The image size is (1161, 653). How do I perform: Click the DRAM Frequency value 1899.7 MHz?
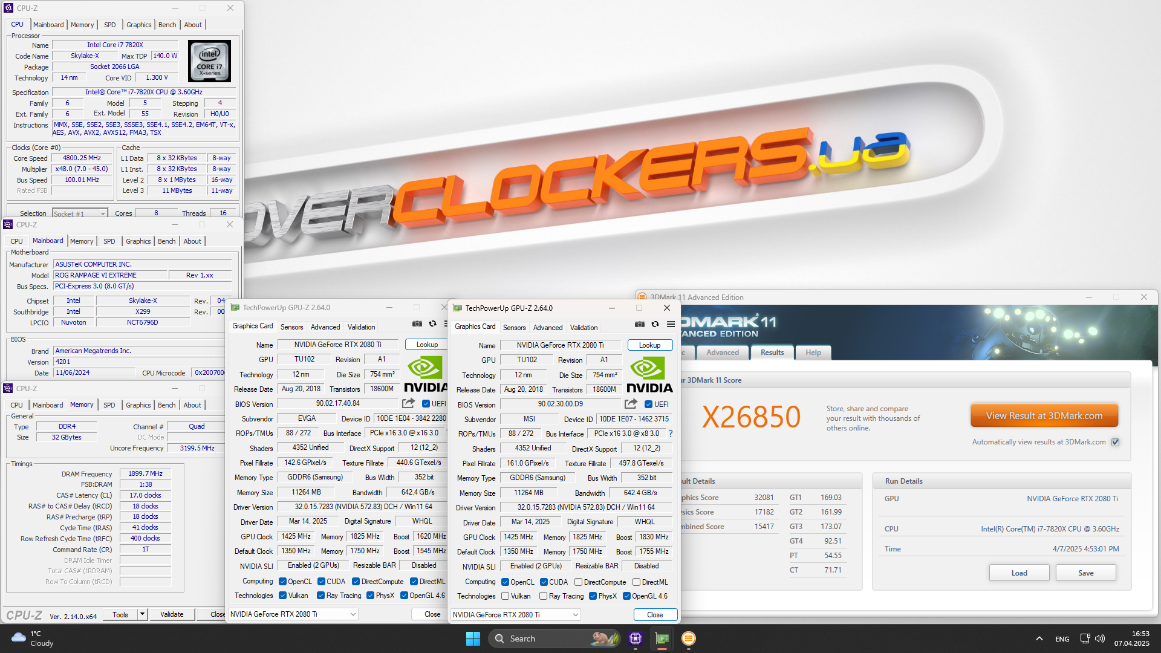(x=145, y=474)
